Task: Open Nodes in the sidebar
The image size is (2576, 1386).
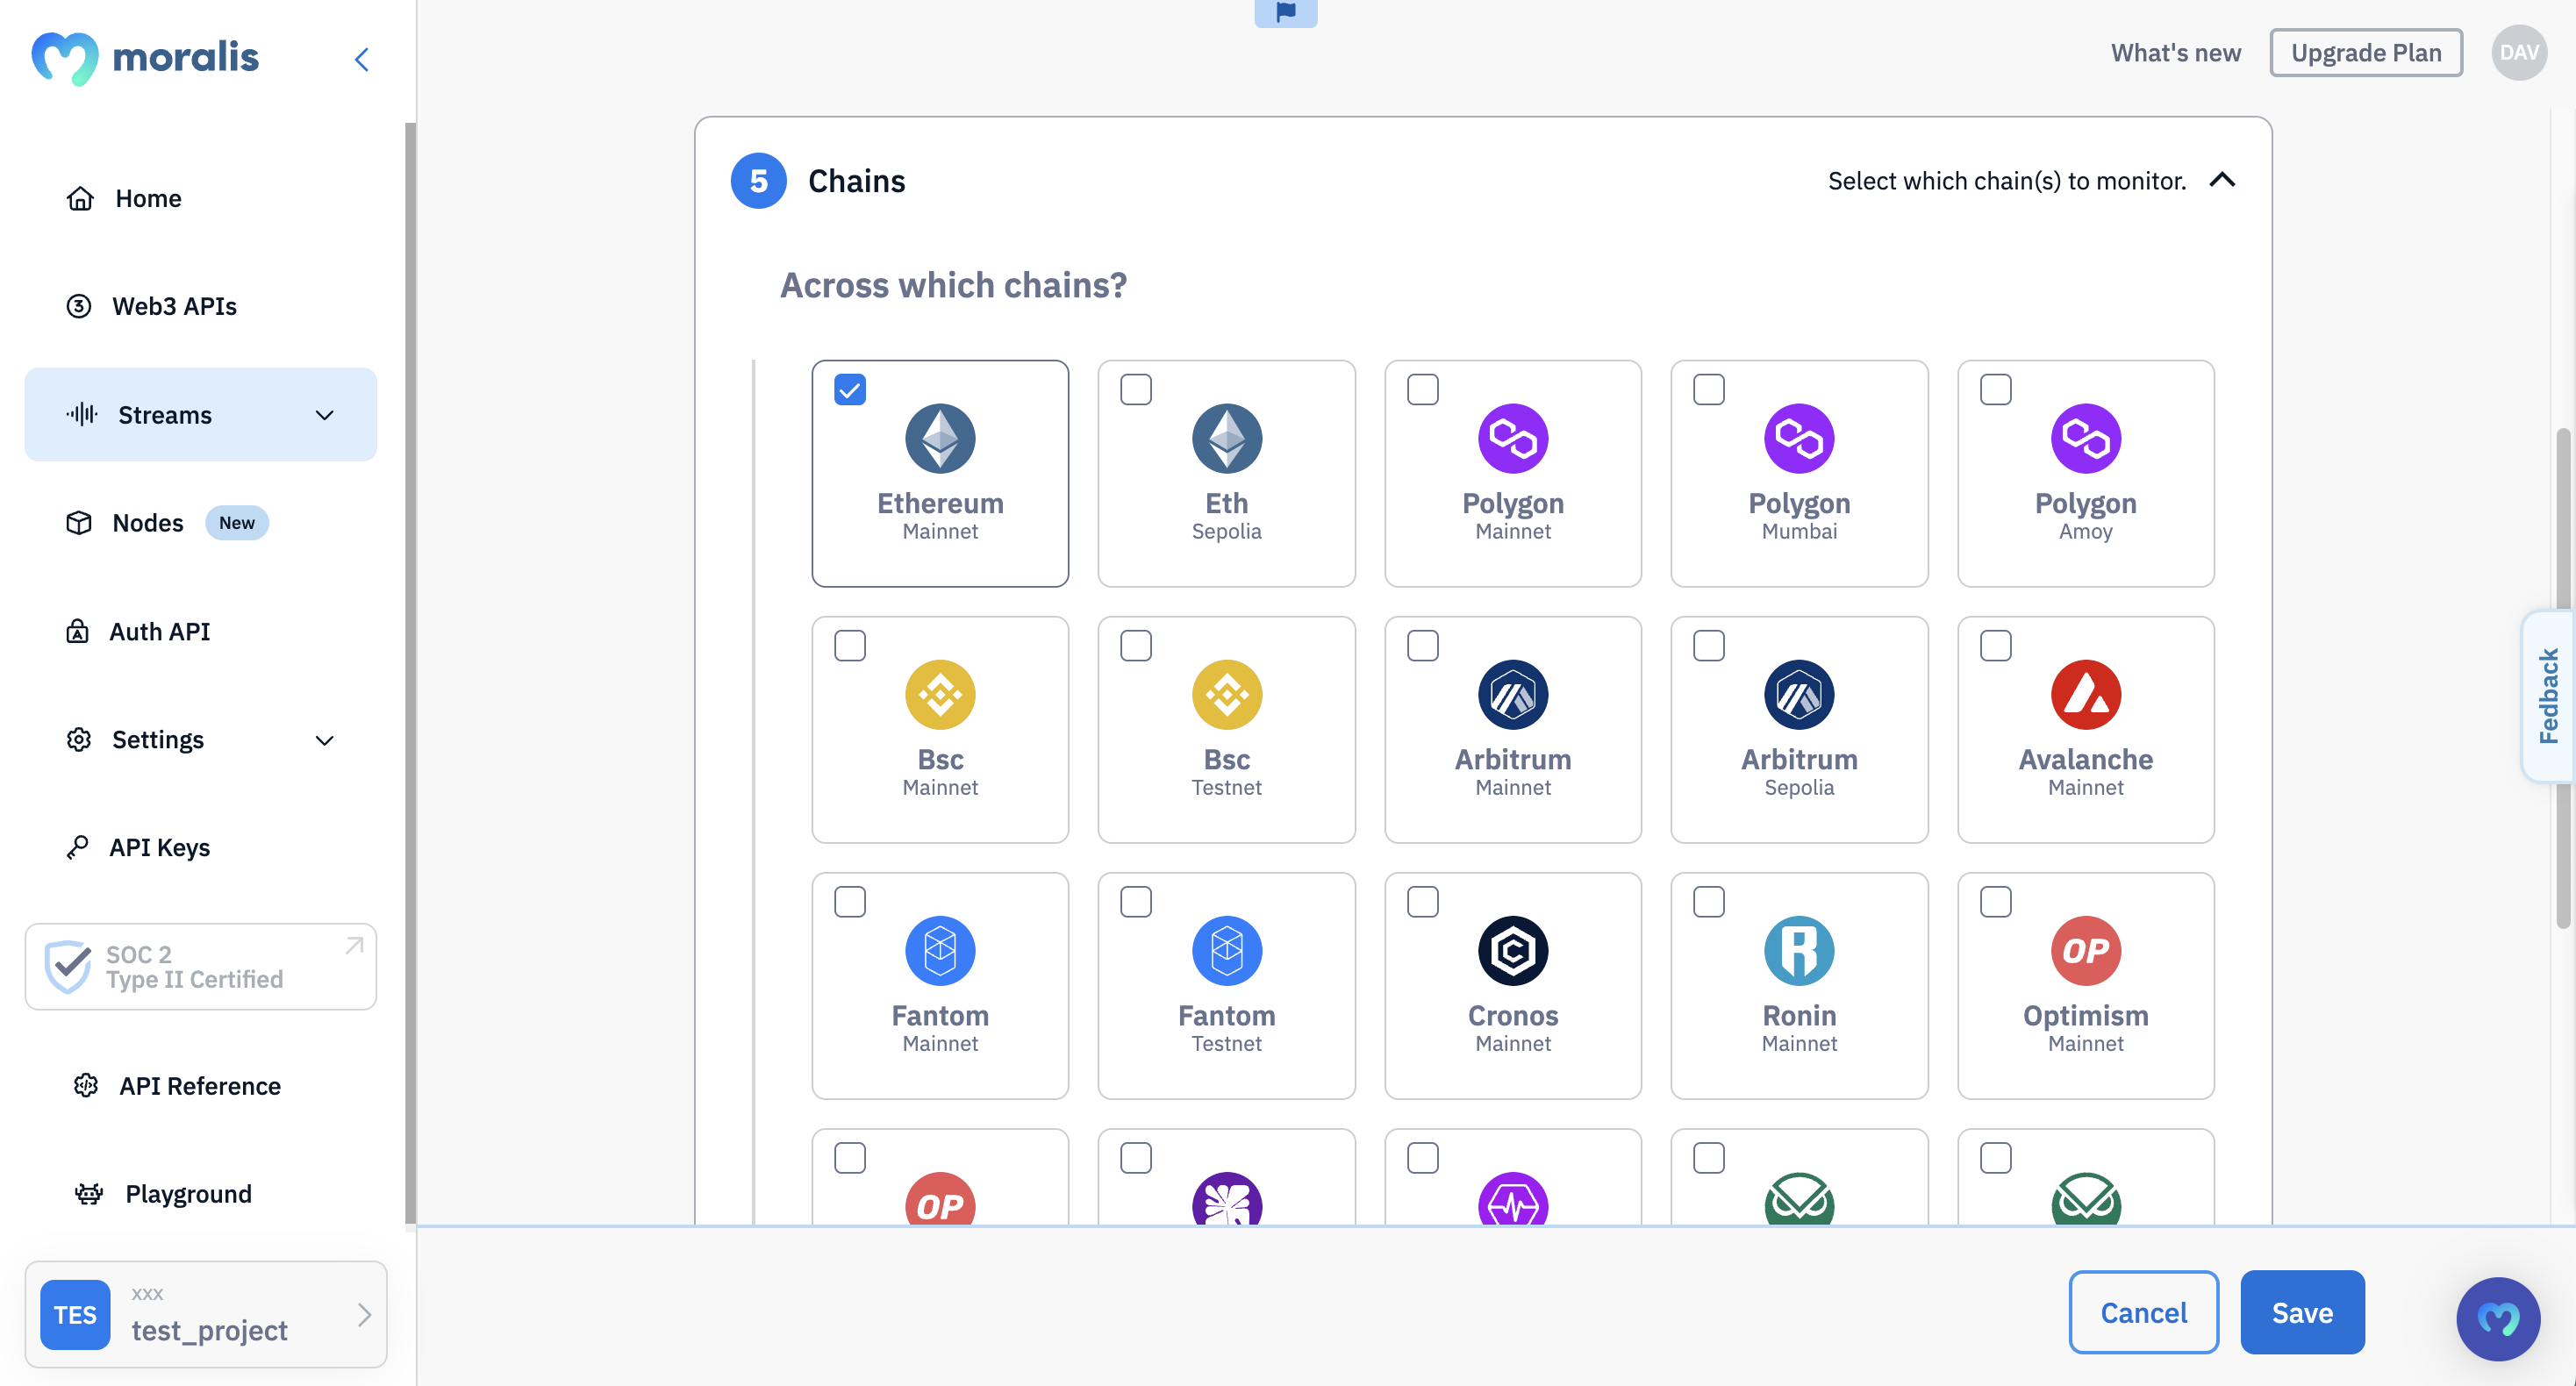Action: [200, 523]
